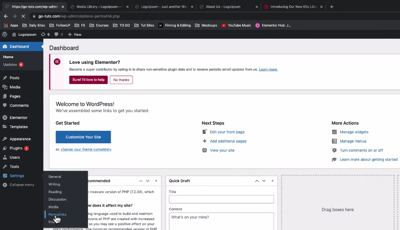Open View your site link
Viewport: 400px width, 230px height.
click(222, 150)
